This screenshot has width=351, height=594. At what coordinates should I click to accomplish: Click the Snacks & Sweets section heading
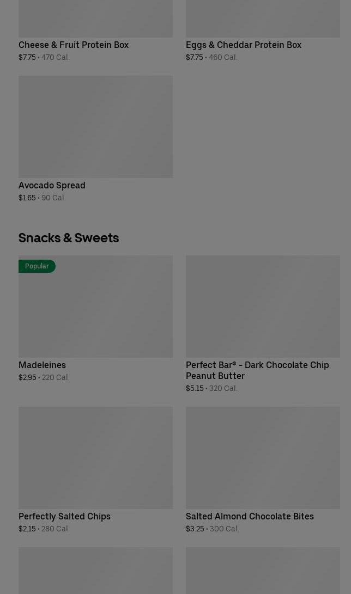[69, 237]
